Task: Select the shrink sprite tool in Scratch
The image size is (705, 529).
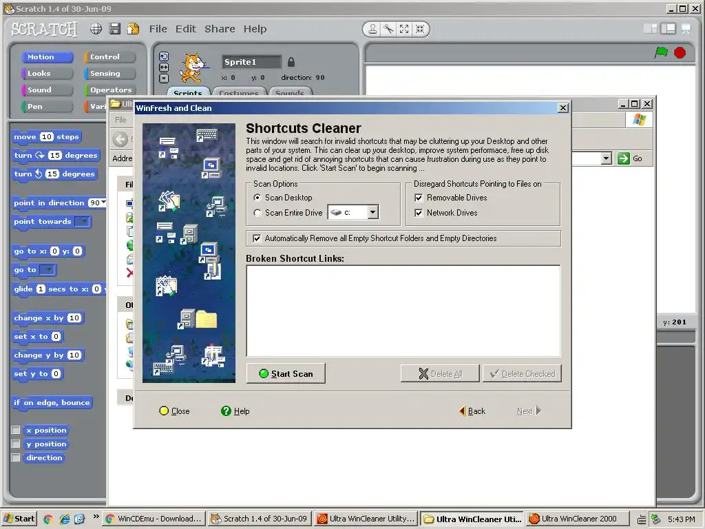Action: coord(419,29)
